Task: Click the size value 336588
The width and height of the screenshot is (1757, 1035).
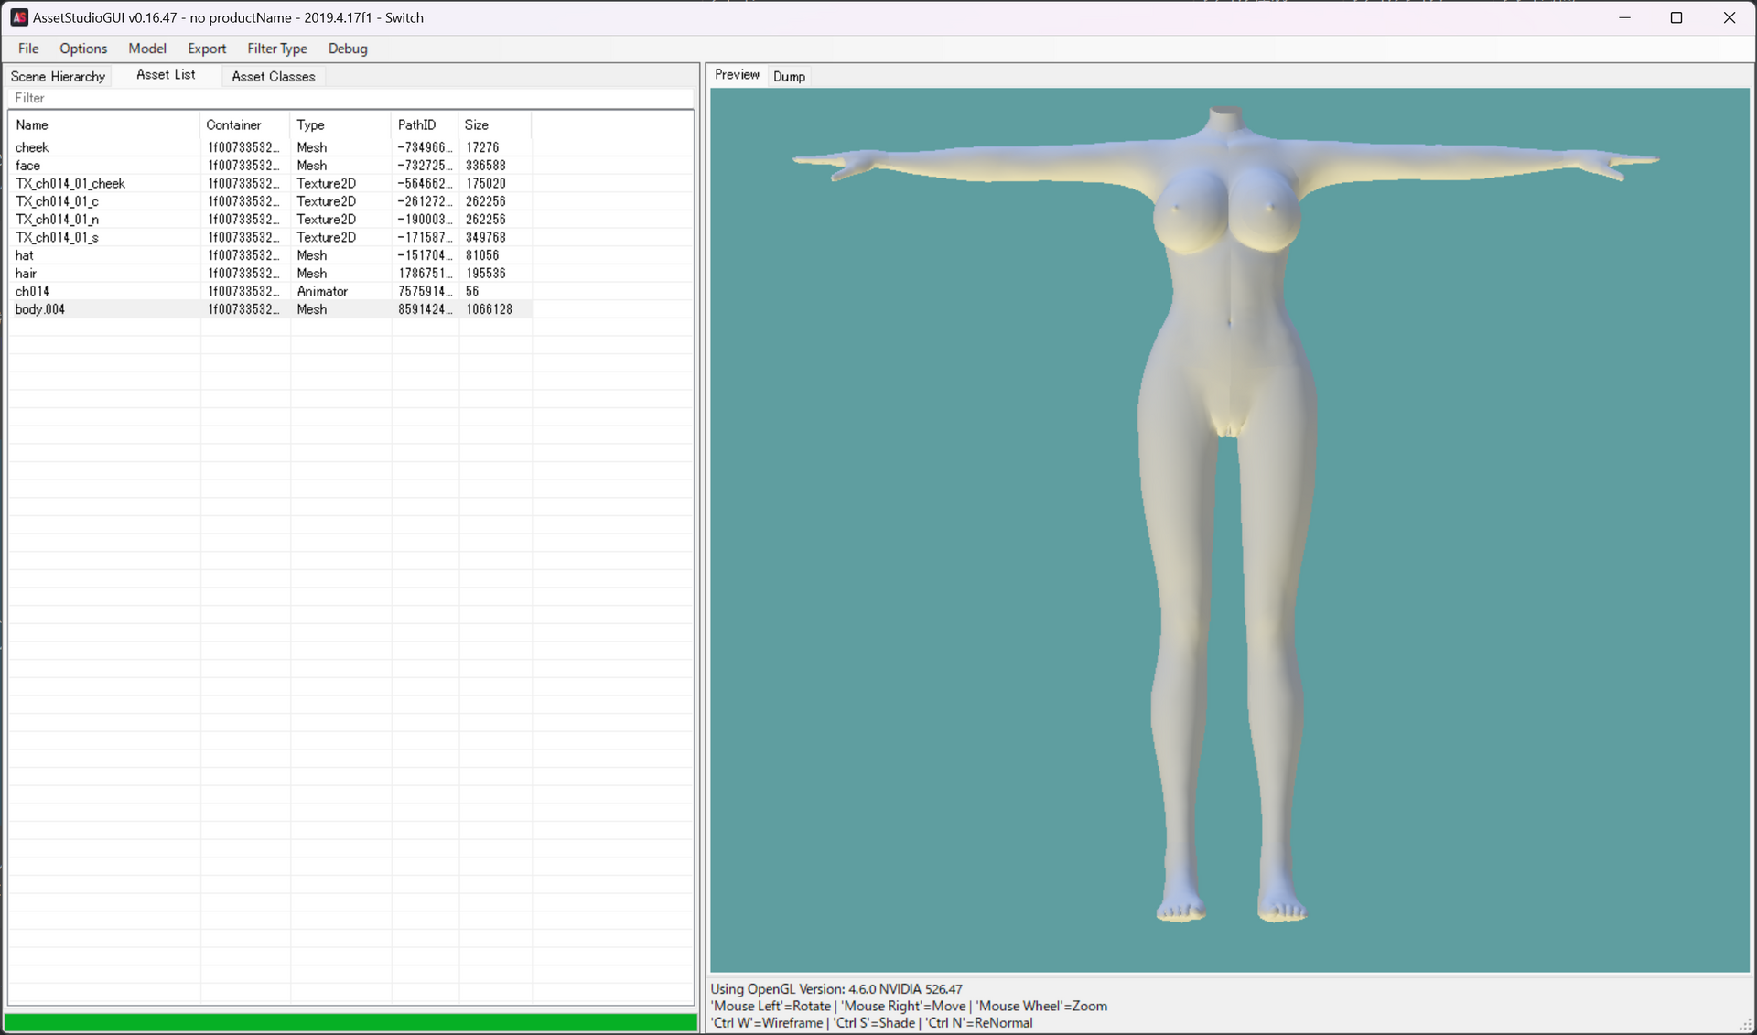Action: 486,166
